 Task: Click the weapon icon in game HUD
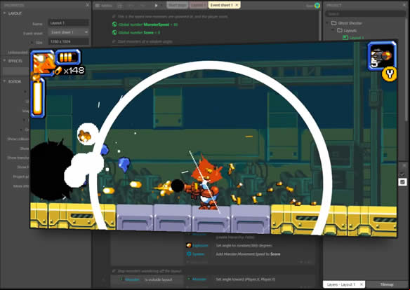[382, 56]
